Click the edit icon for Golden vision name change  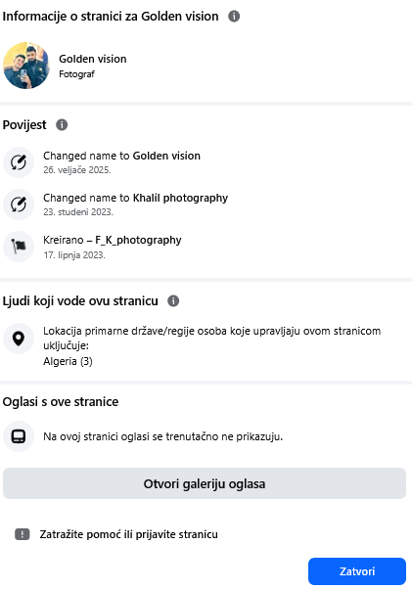(x=19, y=162)
